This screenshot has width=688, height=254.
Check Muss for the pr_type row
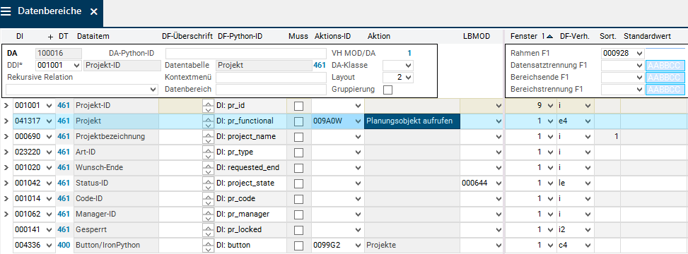pos(299,152)
